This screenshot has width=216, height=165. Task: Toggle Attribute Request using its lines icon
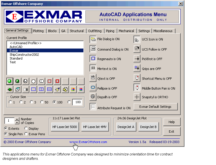[x=93, y=107]
